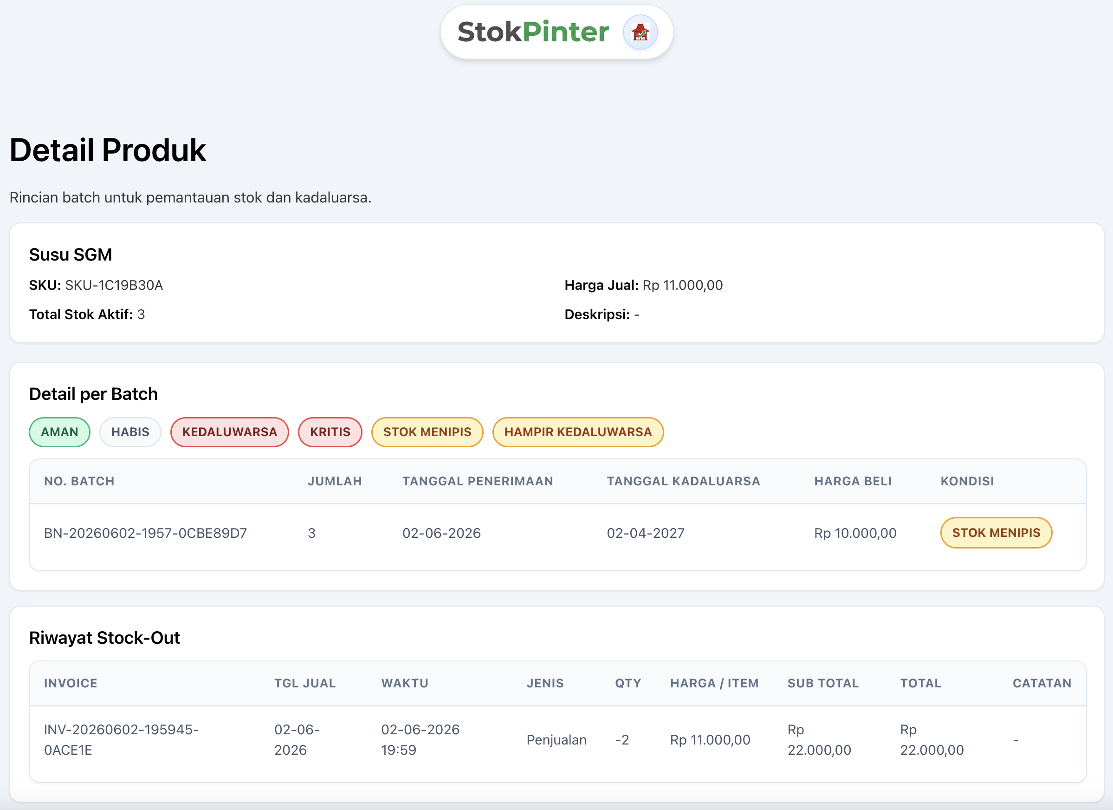The image size is (1113, 810).
Task: Click the SKU-1C19B30A value
Action: pyautogui.click(x=114, y=285)
